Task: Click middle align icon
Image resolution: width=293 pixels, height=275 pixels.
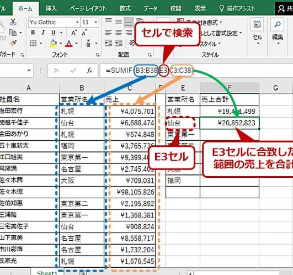Action: click(x=119, y=22)
